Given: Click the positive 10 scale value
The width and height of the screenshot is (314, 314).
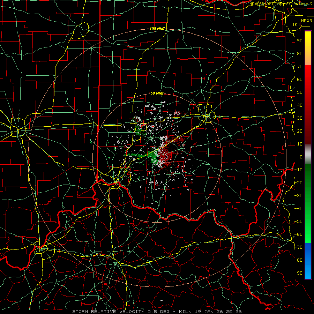Looking at the screenshot, I should point(300,144).
